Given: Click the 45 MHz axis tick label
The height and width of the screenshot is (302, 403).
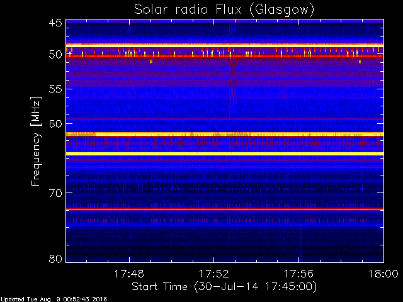Looking at the screenshot, I should pyautogui.click(x=55, y=23).
